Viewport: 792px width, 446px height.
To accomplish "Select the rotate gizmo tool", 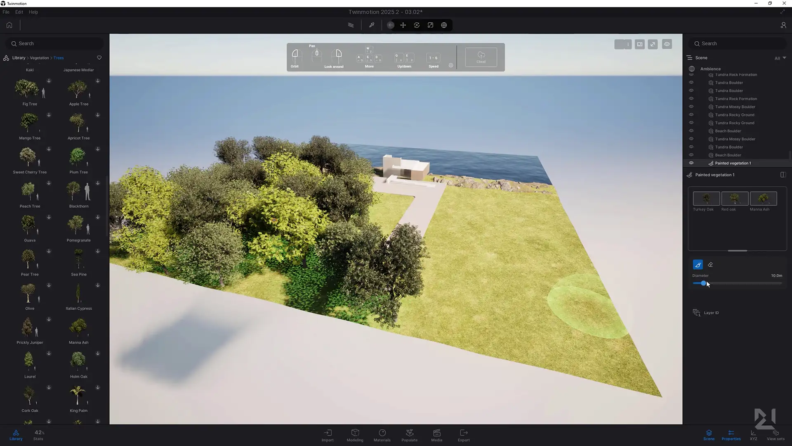I will click(417, 25).
